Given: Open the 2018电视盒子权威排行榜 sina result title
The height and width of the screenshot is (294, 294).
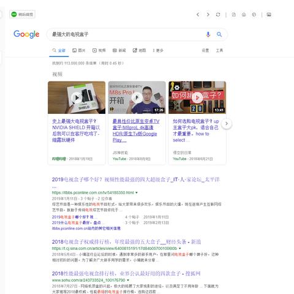Looking at the screenshot, I should click(126, 242).
